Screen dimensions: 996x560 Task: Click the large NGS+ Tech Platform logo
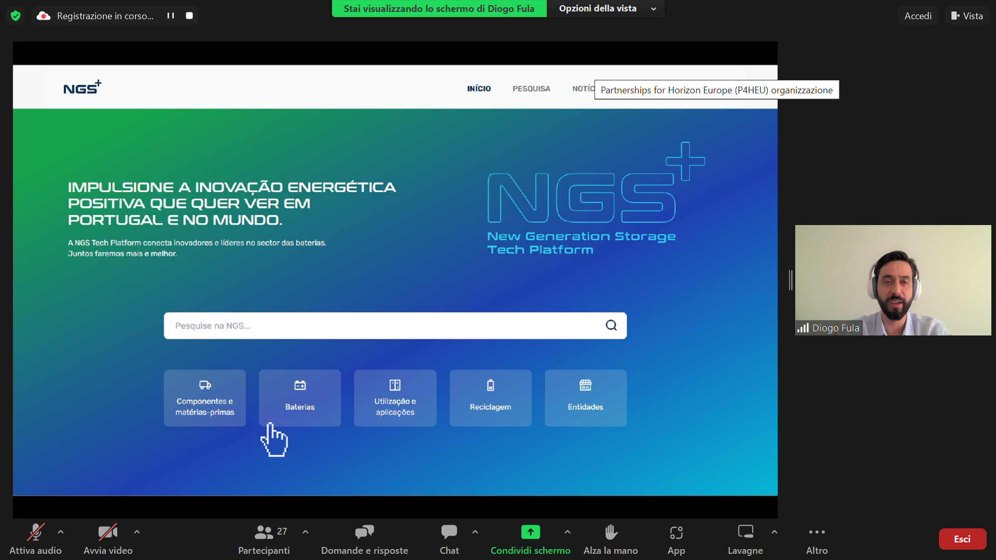tap(596, 199)
